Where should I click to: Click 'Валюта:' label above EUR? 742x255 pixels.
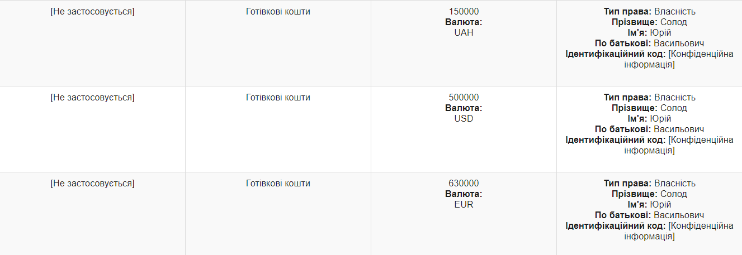click(464, 194)
